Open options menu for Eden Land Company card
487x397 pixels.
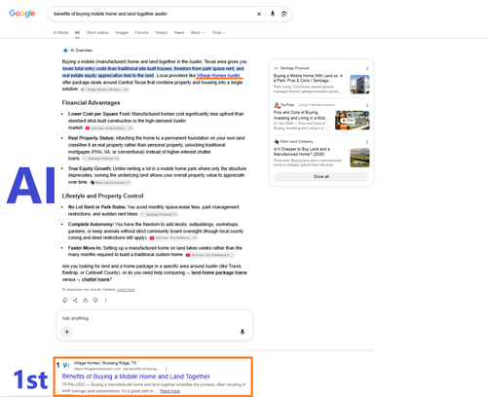tap(367, 142)
